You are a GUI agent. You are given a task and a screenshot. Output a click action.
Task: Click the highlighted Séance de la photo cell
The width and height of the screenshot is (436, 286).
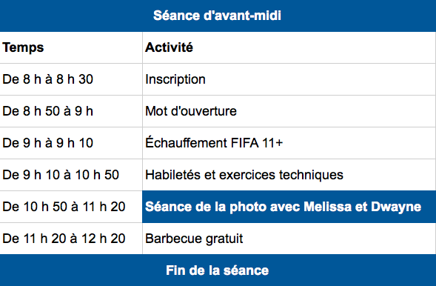289,207
